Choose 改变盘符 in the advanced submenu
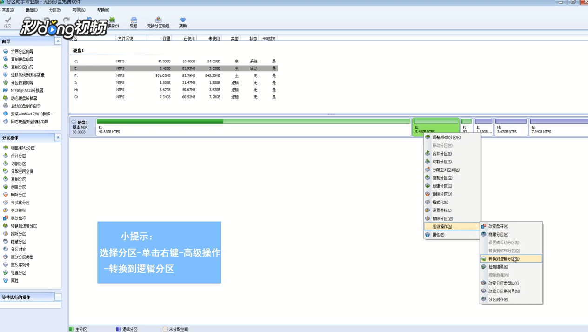 [511, 226]
